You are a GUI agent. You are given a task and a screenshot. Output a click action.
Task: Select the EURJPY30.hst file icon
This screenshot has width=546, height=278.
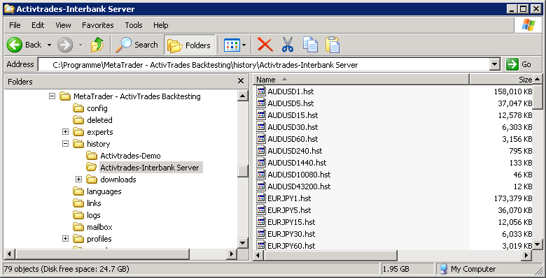[x=261, y=233]
